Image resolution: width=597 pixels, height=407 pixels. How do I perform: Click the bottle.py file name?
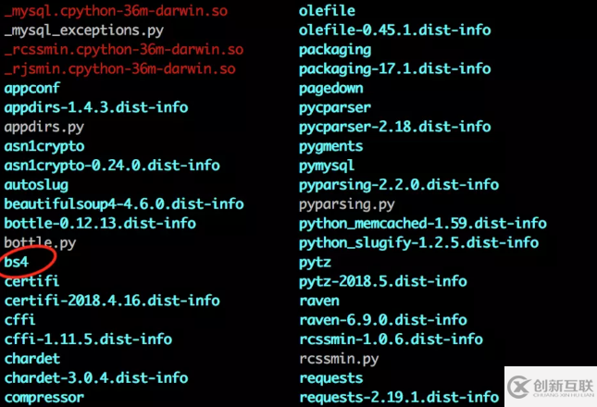point(40,242)
